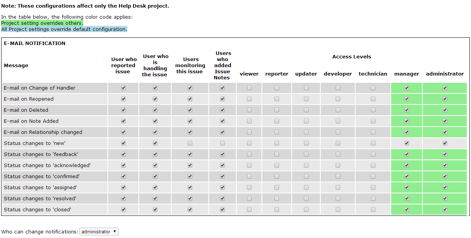Viewport: 471px width, 238px height.
Task: Enable technician checkbox for 'Change of Handler'
Action: point(373,88)
